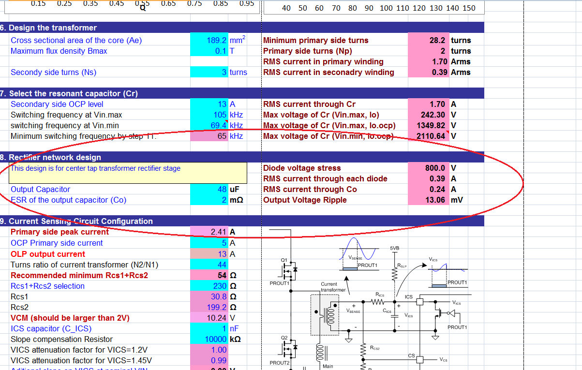582x370 pixels.
Task: Select the Output Voltage Ripple value 13.06
Action: coord(429,200)
